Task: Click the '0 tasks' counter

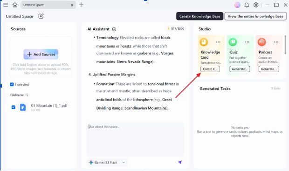Action: click(x=275, y=89)
